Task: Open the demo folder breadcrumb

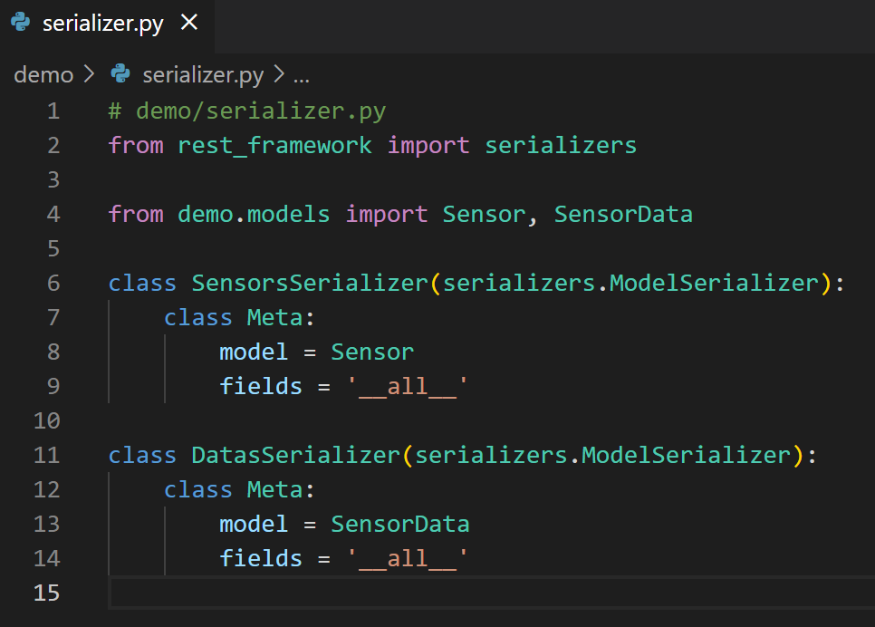Action: (x=43, y=75)
